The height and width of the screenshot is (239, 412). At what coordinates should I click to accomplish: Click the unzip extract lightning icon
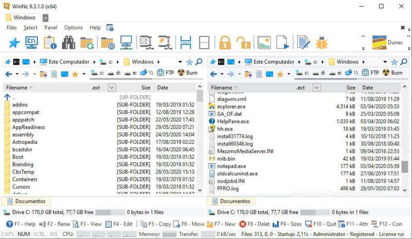165,42
